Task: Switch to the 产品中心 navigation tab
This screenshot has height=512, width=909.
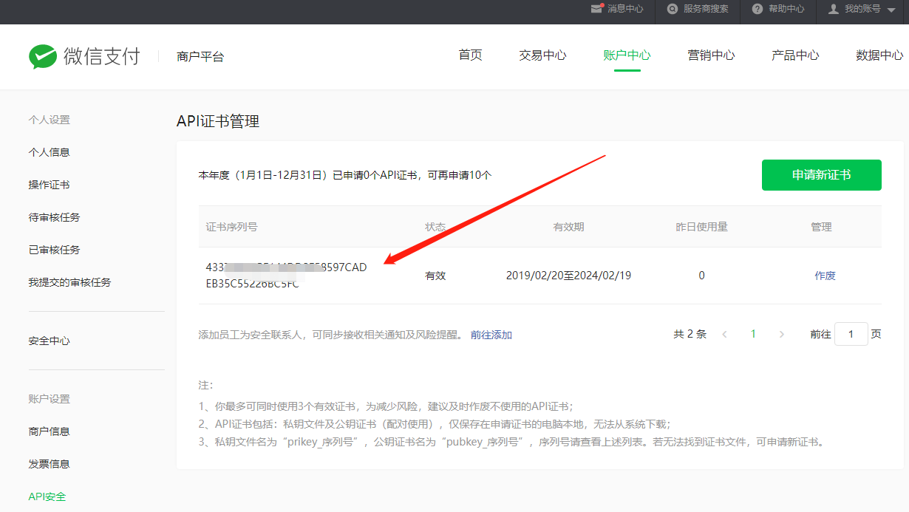Action: click(x=795, y=55)
